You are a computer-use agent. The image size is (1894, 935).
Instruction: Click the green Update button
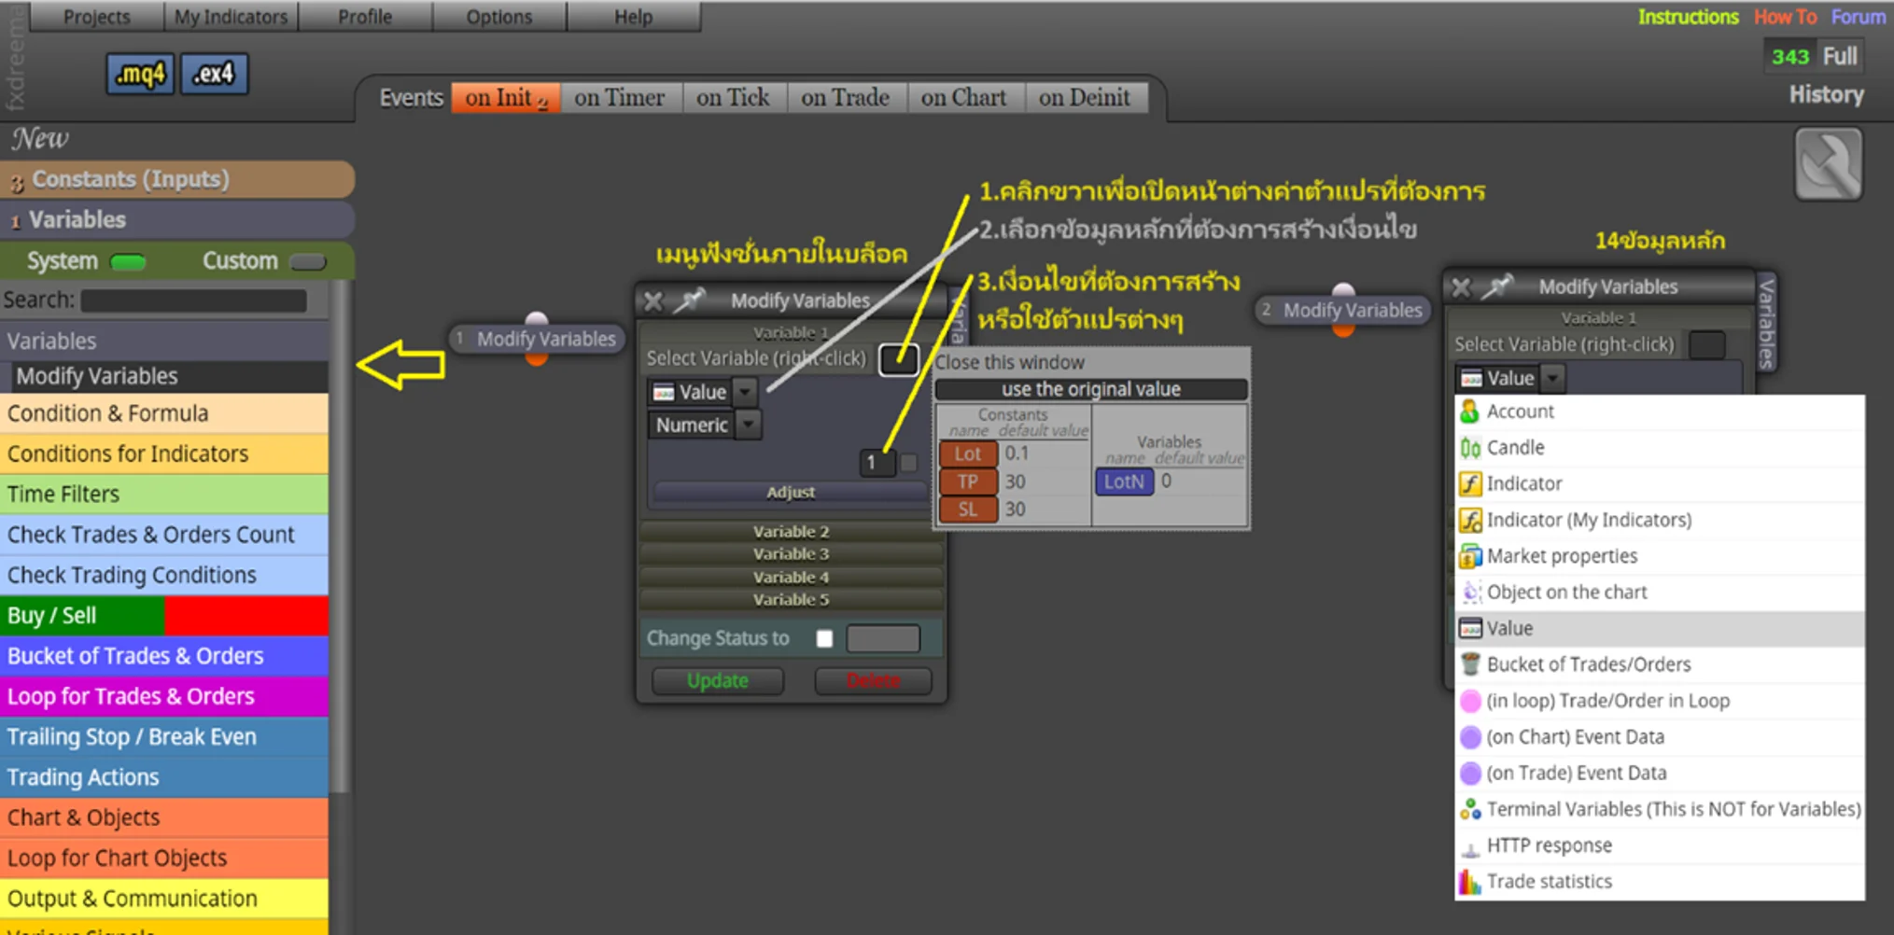pyautogui.click(x=717, y=681)
